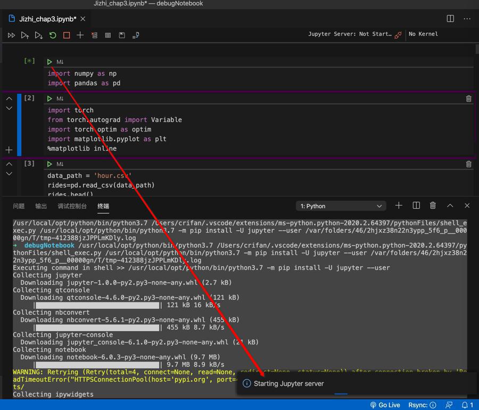The image size is (479, 410).
Task: Click Go Live in status bar
Action: (385, 405)
